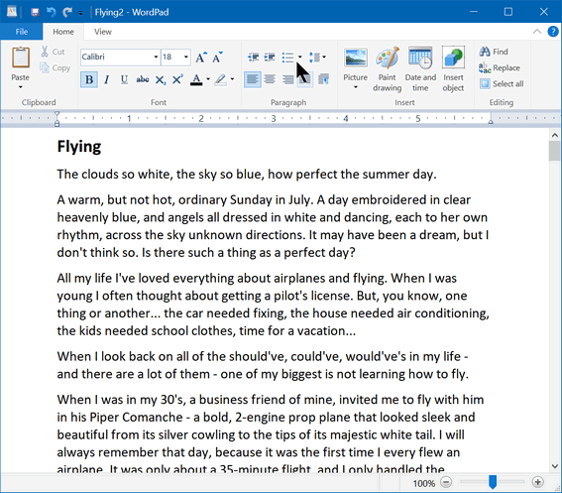Open text color dropdown arrow
Screen dimensions: 562x493
(207, 79)
